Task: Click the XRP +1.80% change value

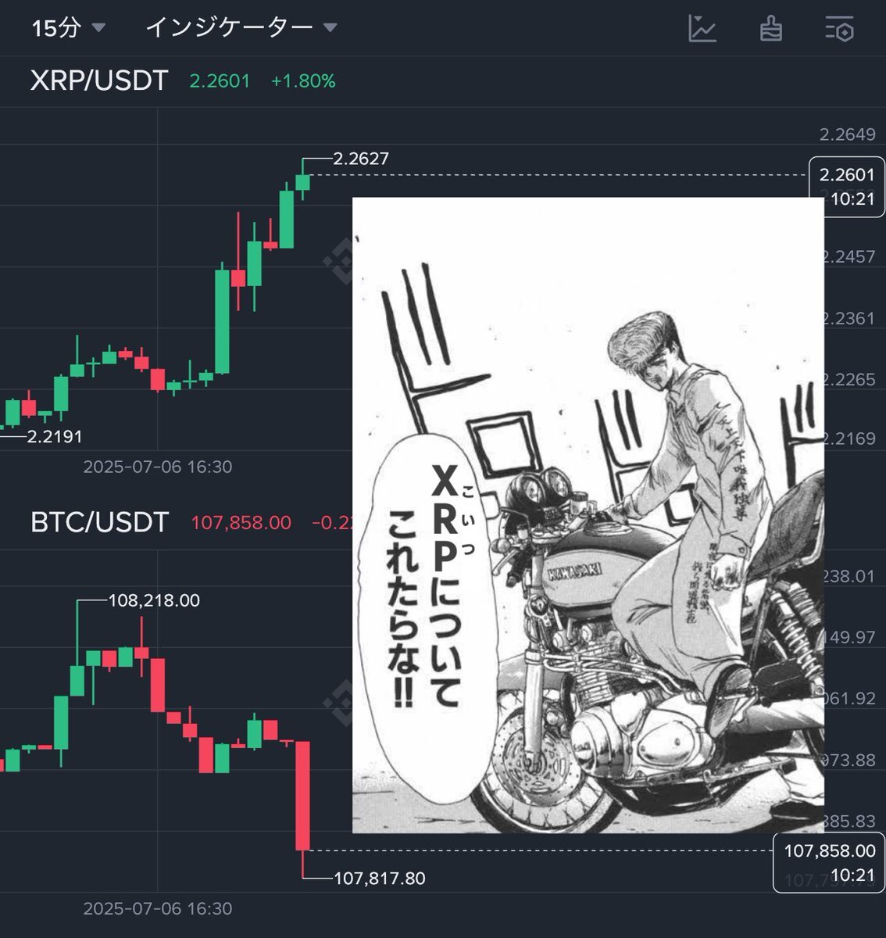Action: [x=303, y=81]
